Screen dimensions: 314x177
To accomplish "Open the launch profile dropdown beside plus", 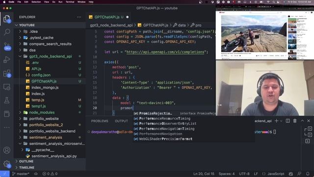I will click(x=281, y=121).
